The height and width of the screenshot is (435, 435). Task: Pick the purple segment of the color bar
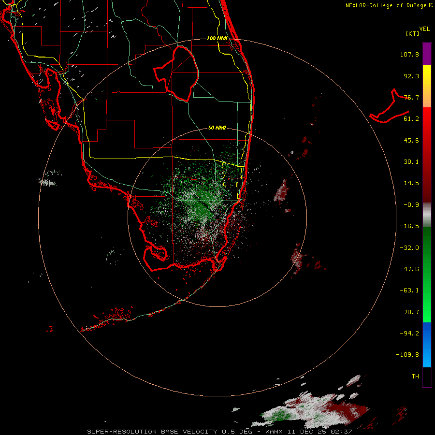[427, 54]
